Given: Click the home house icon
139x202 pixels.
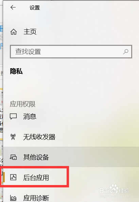Looking at the screenshot, I should pos(14,32).
